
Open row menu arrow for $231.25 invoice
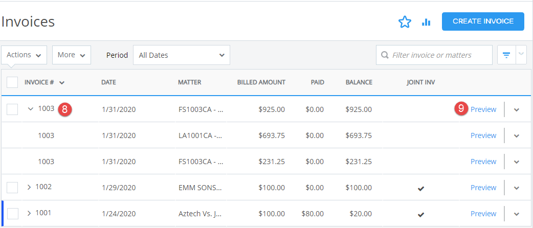click(x=517, y=162)
